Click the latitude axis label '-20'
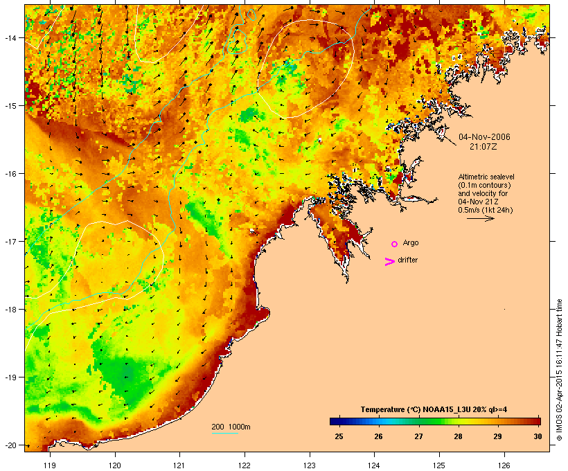The height and width of the screenshot is (471, 568). tap(10, 445)
